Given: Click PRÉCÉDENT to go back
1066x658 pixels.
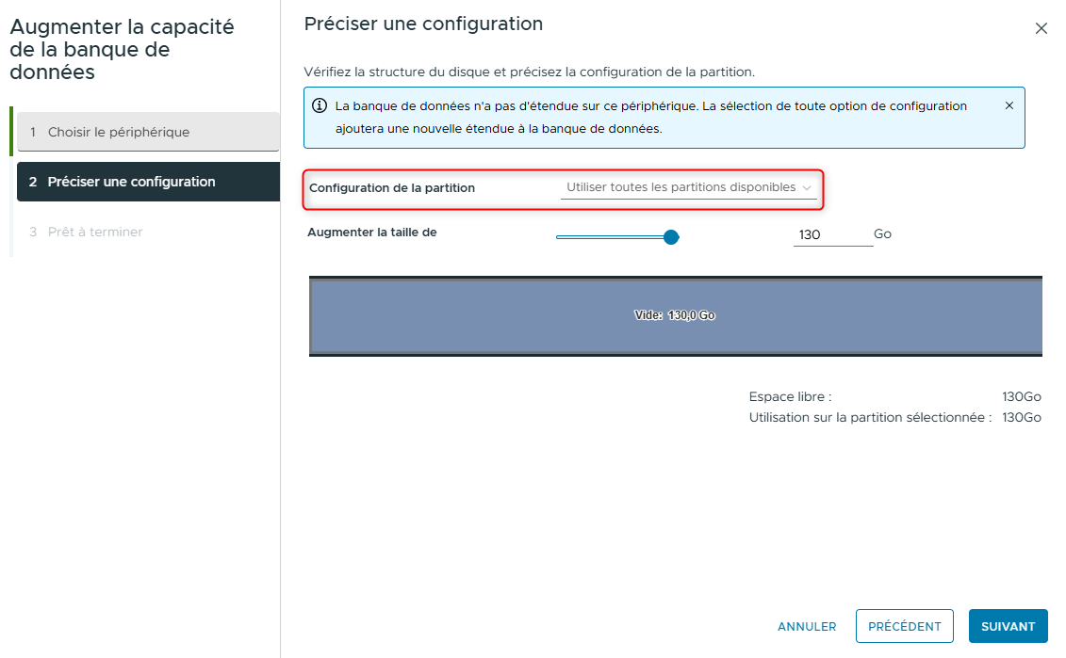Looking at the screenshot, I should tap(904, 626).
